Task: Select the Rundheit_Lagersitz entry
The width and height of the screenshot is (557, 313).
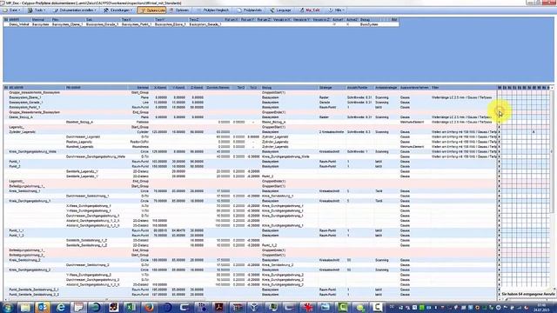Action: coord(80,147)
